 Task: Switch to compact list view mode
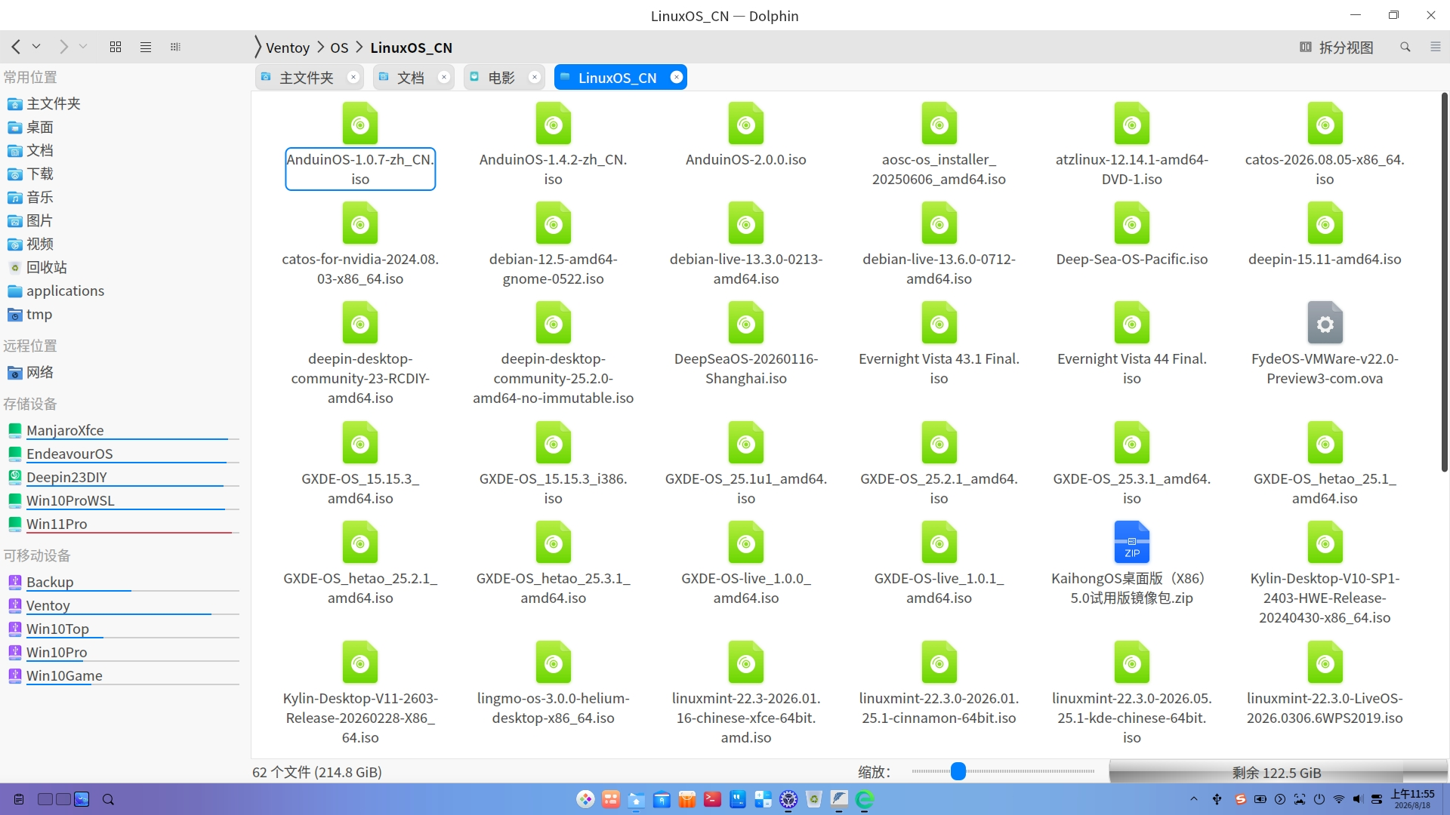pyautogui.click(x=146, y=47)
